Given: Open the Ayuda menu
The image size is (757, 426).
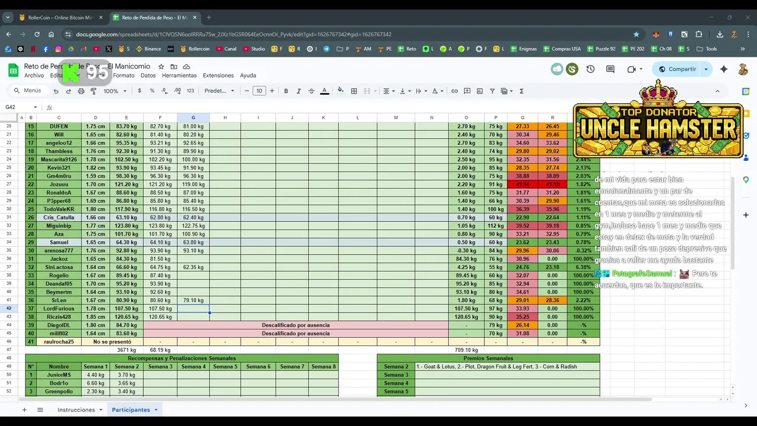Looking at the screenshot, I should (248, 76).
